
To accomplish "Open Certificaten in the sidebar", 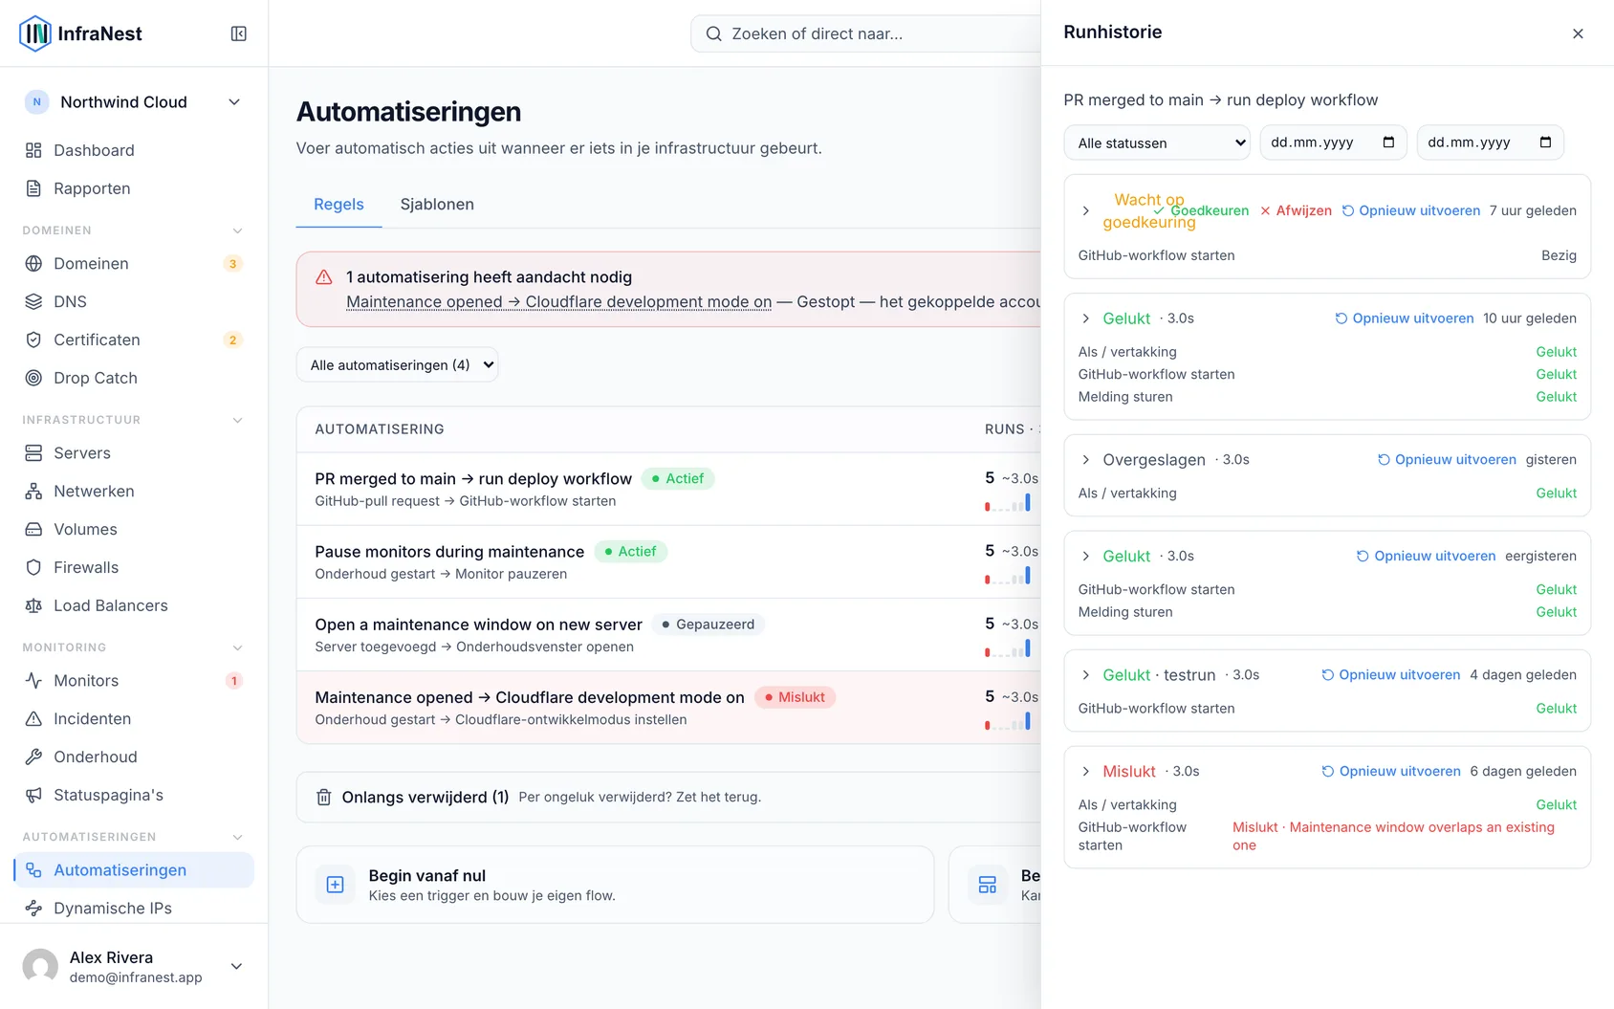I will tap(134, 340).
